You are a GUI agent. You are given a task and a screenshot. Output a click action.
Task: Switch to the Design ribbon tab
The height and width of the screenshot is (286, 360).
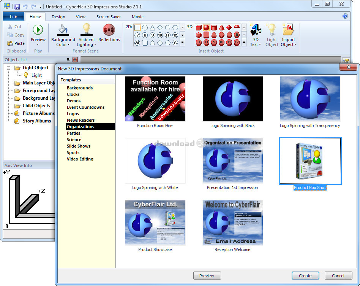coord(58,17)
